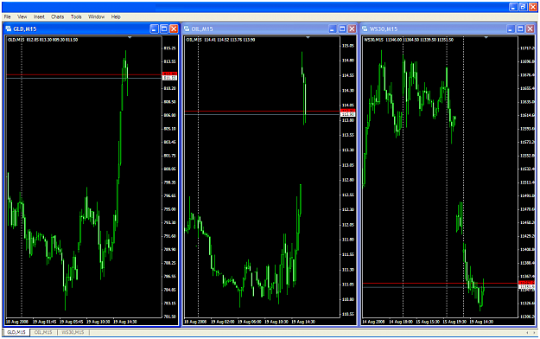This screenshot has width=540, height=339.
Task: Open the Tools menu
Action: tap(76, 16)
